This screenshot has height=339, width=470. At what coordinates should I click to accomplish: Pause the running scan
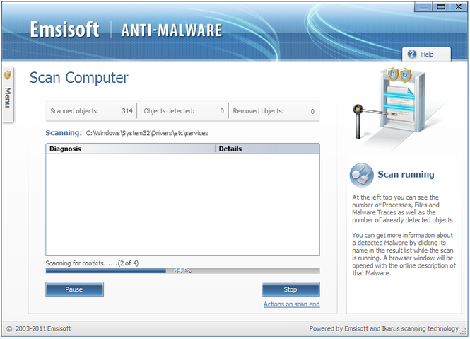(x=75, y=289)
